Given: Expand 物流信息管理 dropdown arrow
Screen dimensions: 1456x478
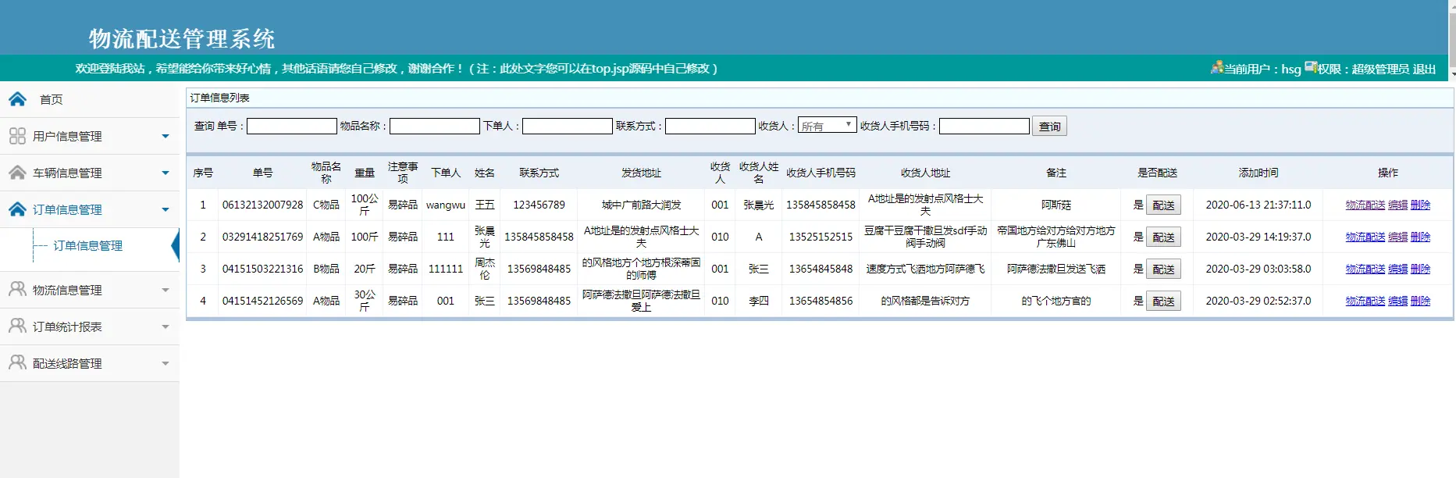Looking at the screenshot, I should 166,290.
